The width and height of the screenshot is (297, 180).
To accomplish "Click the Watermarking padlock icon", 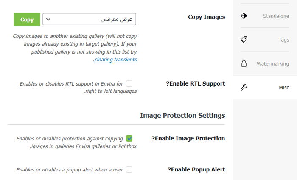I will point(244,63).
